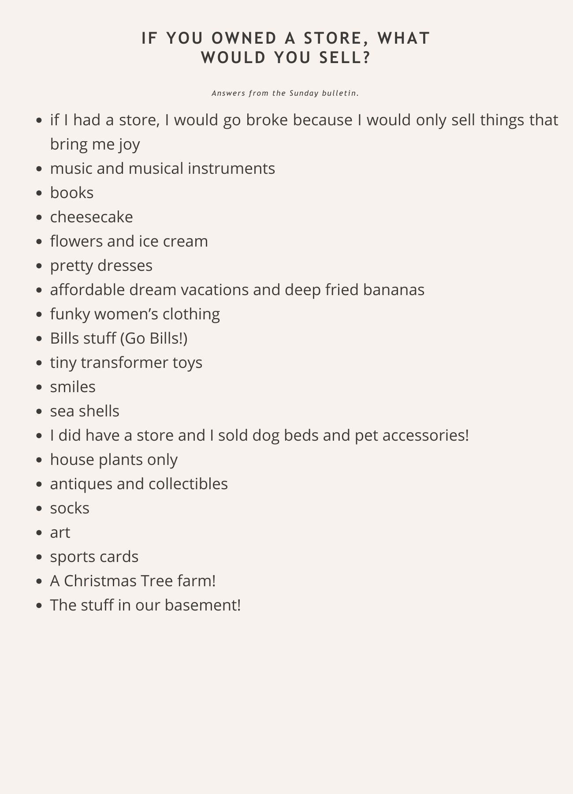The height and width of the screenshot is (794, 573).
Task: Select the "books" bullet entry
Action: click(72, 193)
